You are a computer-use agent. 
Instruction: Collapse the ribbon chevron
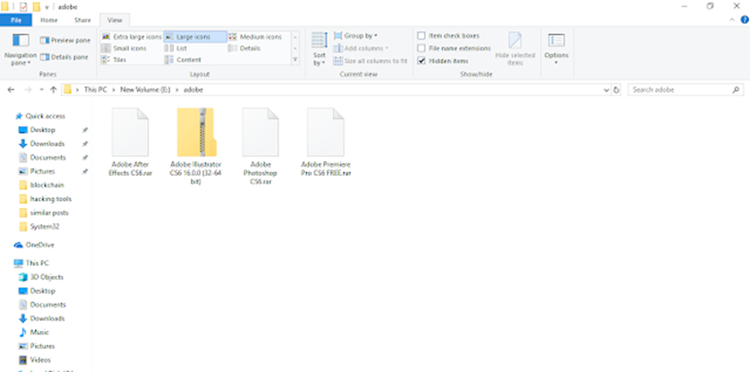click(x=732, y=20)
